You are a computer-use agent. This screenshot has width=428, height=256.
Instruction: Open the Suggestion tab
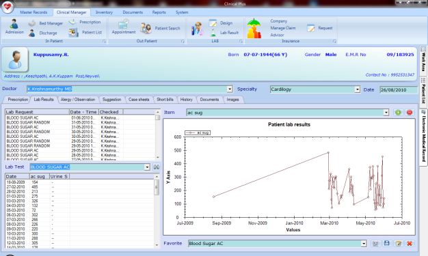coord(111,100)
